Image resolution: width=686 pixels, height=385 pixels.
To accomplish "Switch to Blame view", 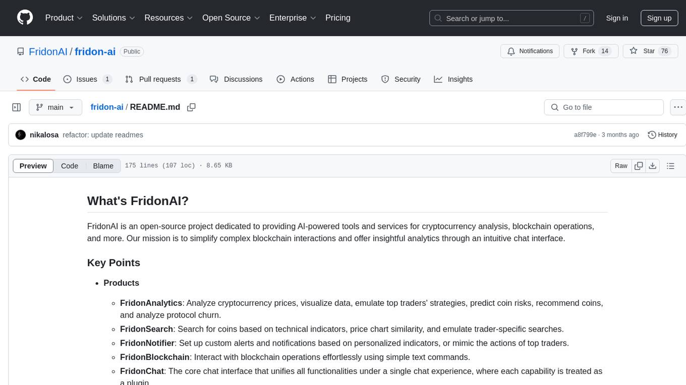I will 103,166.
